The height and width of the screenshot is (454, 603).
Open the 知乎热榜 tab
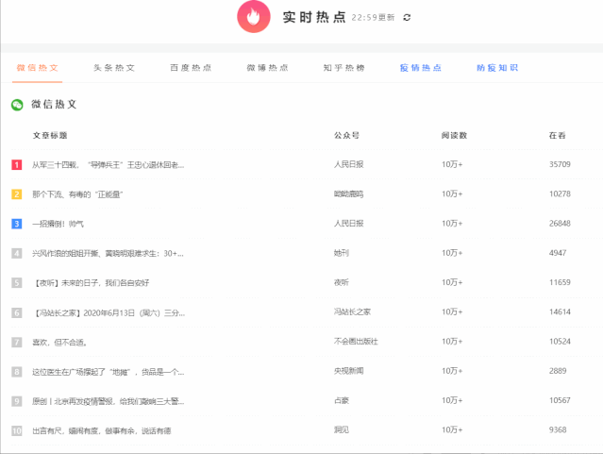[x=343, y=68]
